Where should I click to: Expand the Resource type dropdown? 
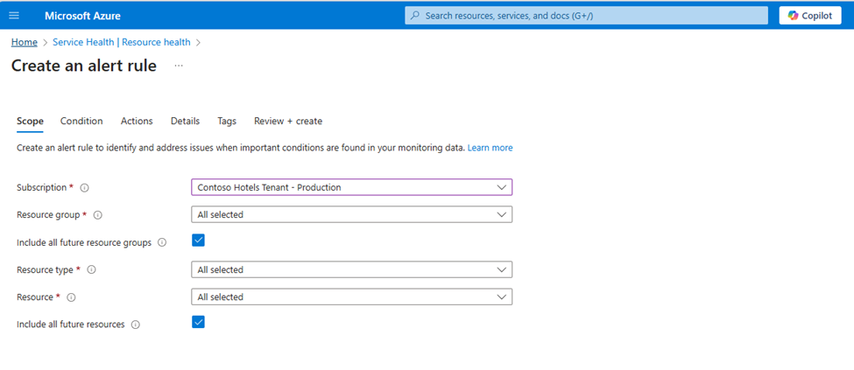click(351, 269)
